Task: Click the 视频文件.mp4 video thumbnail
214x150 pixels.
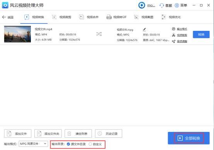Action: coord(17,34)
